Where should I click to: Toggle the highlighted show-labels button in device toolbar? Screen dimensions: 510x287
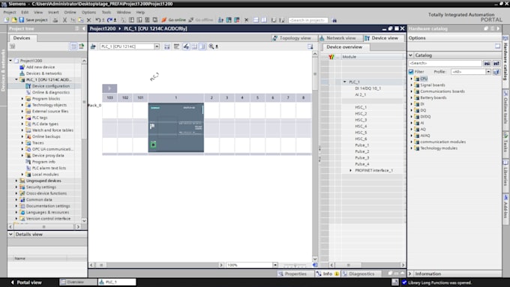pos(186,46)
